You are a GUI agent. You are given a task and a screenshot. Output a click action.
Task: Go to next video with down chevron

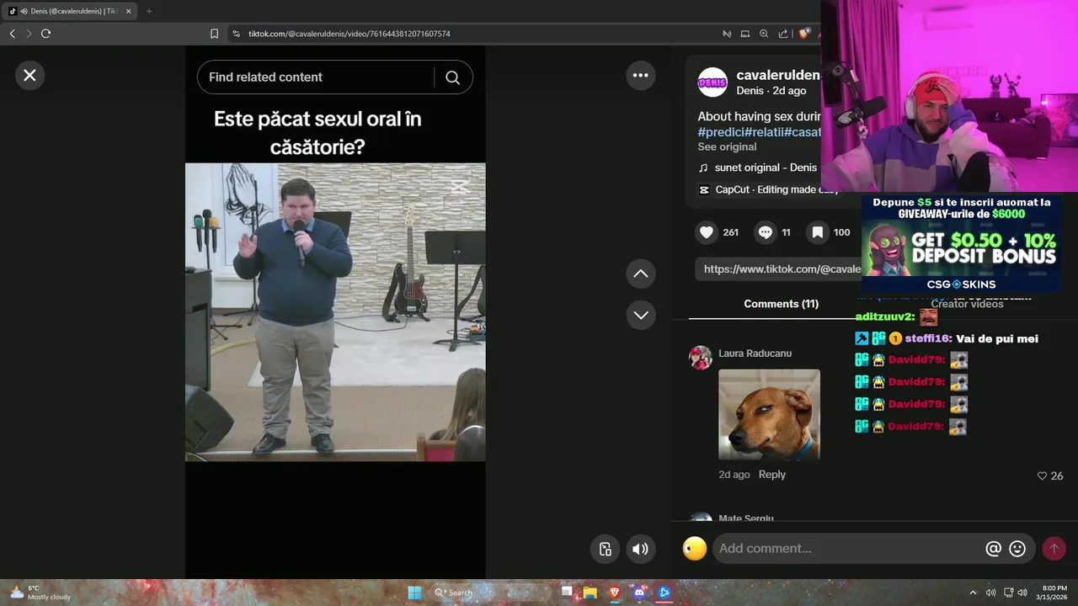pos(641,316)
